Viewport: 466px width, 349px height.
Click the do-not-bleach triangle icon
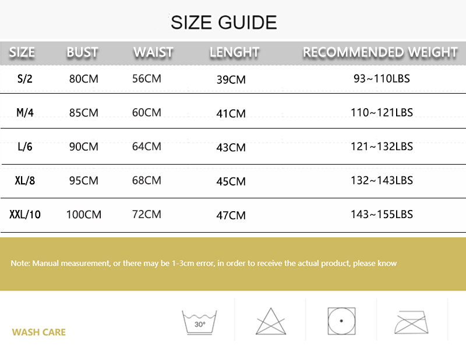pyautogui.click(x=270, y=321)
